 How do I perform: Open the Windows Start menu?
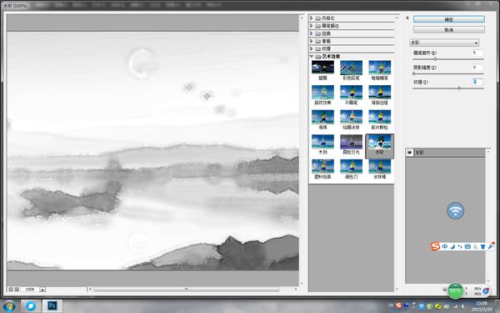(9, 305)
